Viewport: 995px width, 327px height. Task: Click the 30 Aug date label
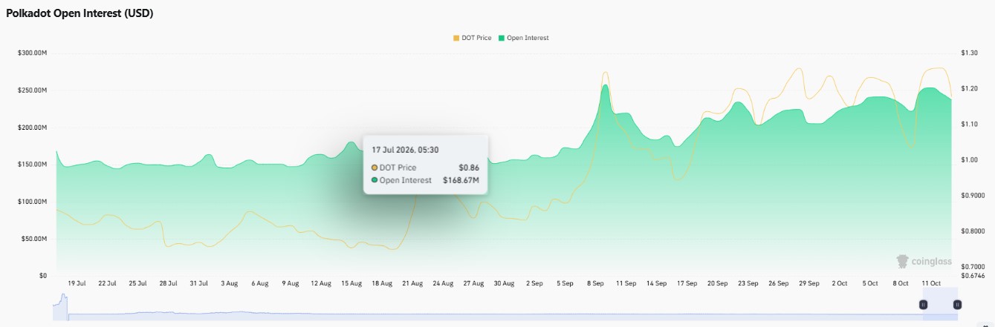(x=504, y=283)
